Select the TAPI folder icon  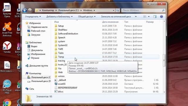pyautogui.click(x=56, y=49)
